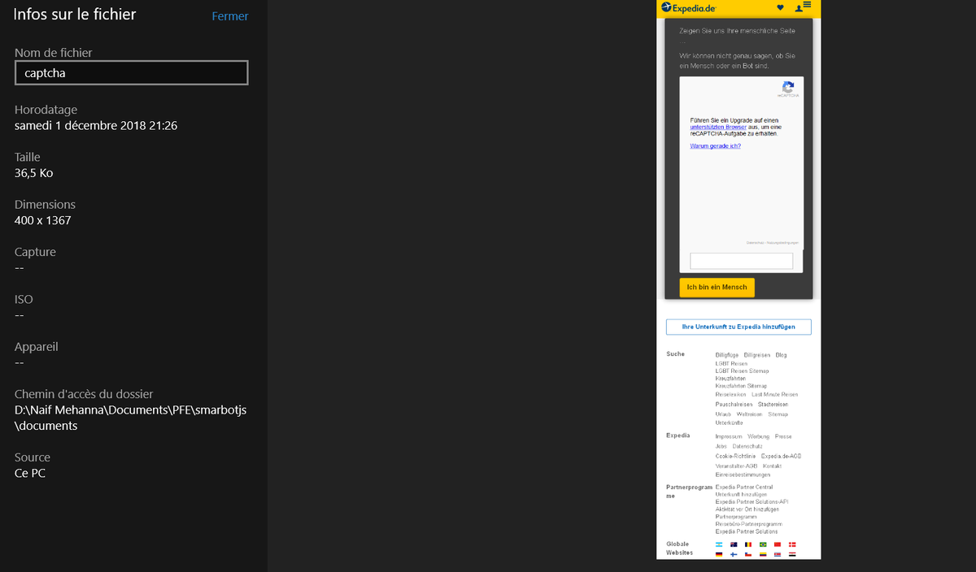Open the Impressum footer link

tap(728, 436)
